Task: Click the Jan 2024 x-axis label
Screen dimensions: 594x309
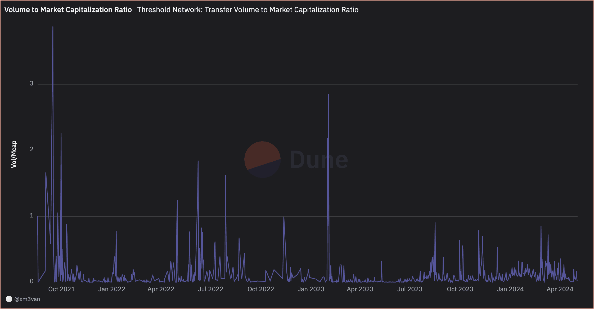Action: click(x=510, y=289)
